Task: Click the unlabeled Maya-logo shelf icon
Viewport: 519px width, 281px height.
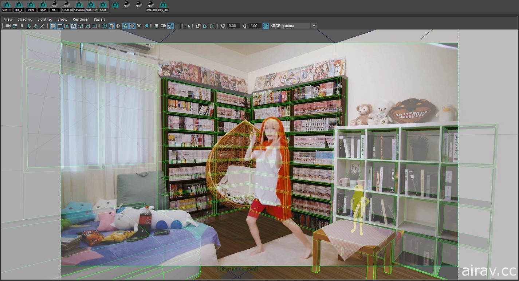Action: (115, 5)
